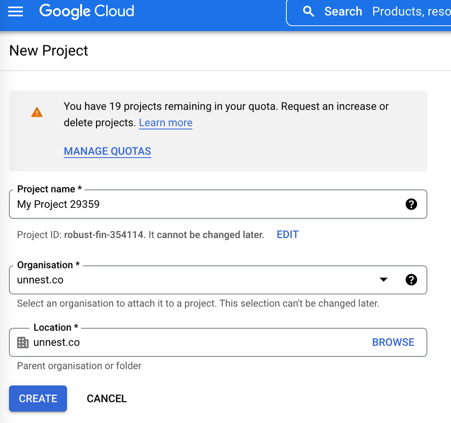Click the search magnifier icon
This screenshot has width=451, height=423.
[x=308, y=11]
